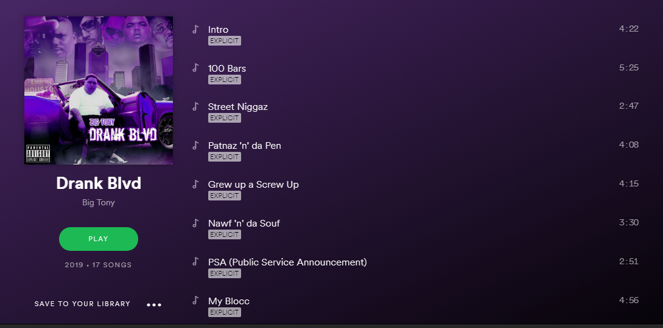Click the note icon next to Street Niggaz
The width and height of the screenshot is (663, 328).
(x=195, y=107)
